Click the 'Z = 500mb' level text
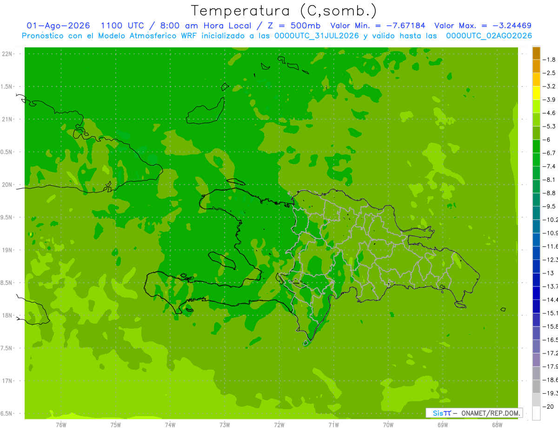Screen dimensions: 558x431 [294, 26]
